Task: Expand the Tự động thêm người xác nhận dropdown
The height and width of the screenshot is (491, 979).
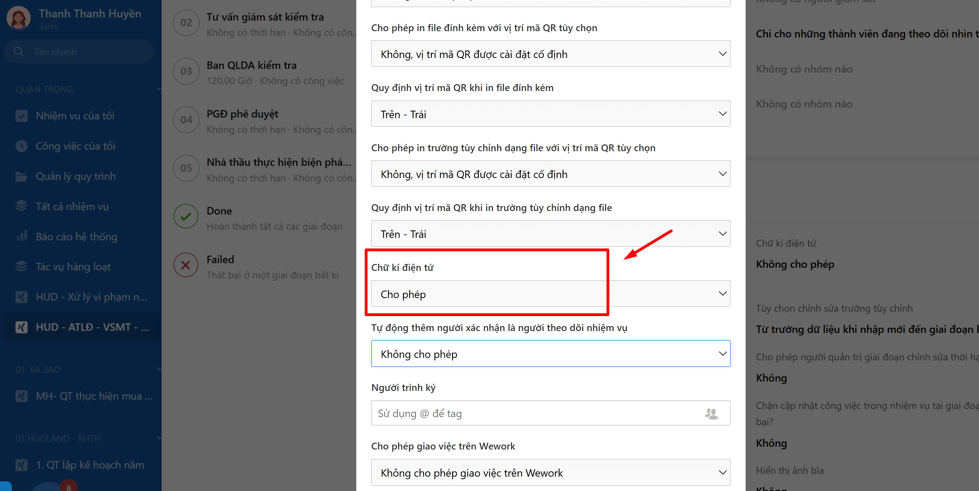Action: (550, 354)
